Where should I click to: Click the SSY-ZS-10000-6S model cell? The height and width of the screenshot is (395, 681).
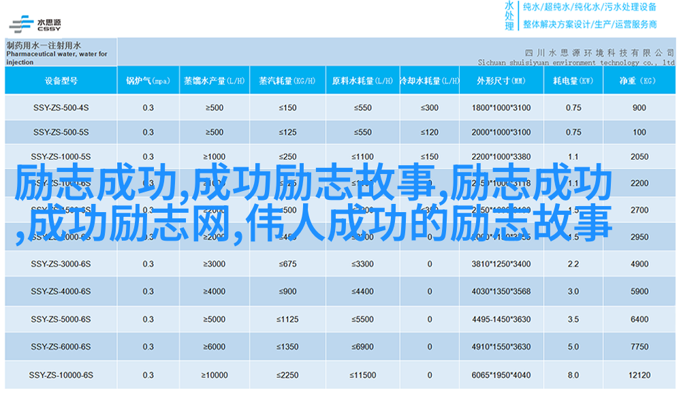pyautogui.click(x=61, y=375)
